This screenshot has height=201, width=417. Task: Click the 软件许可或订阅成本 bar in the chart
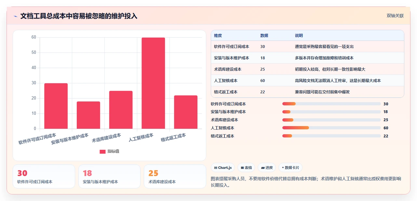(56, 106)
